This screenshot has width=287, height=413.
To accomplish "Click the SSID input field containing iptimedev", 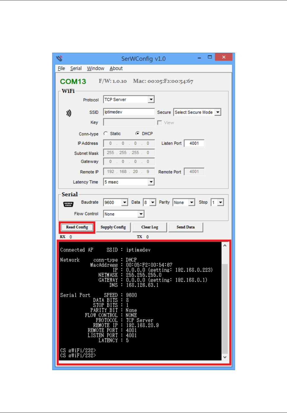I will 129,112.
